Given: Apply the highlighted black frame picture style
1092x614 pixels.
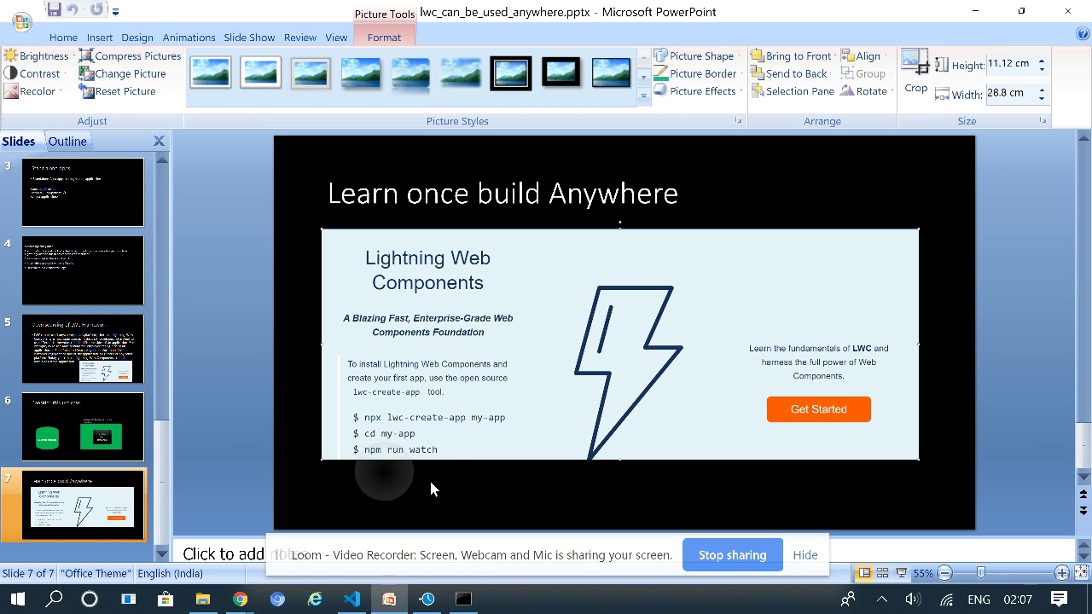Looking at the screenshot, I should (510, 73).
